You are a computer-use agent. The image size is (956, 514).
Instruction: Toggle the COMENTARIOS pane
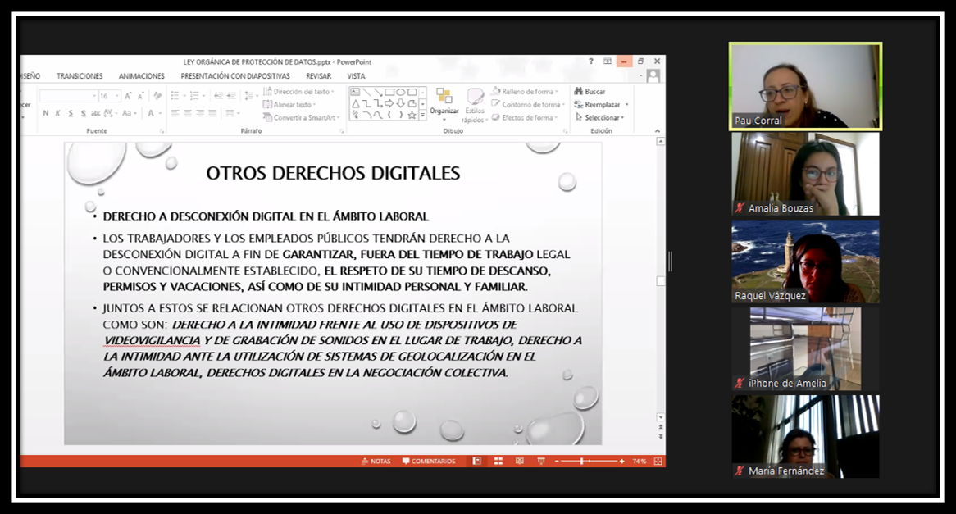pos(429,462)
